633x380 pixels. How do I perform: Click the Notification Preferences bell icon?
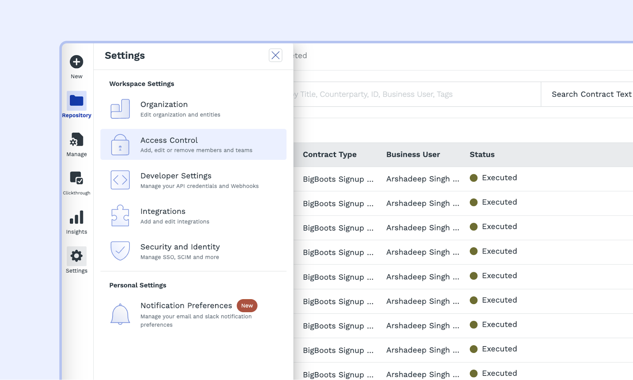point(120,314)
